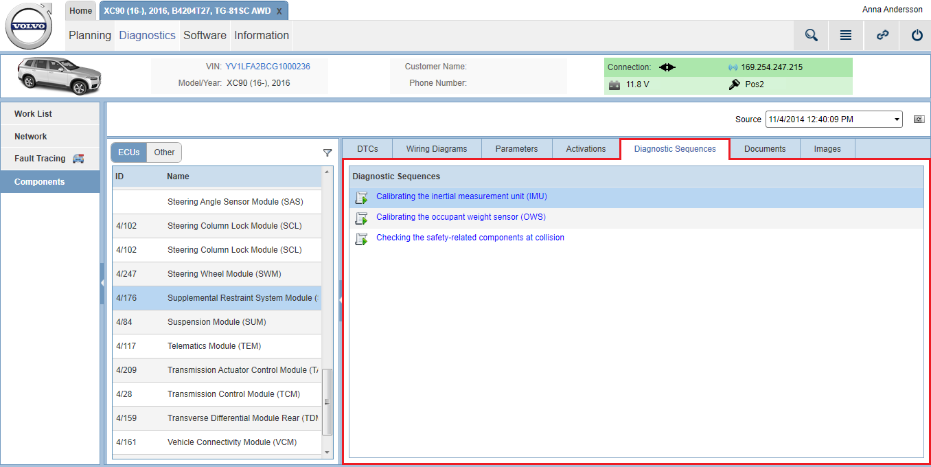Switch to the DTCs tab
This screenshot has height=467, width=931.
pyautogui.click(x=368, y=149)
